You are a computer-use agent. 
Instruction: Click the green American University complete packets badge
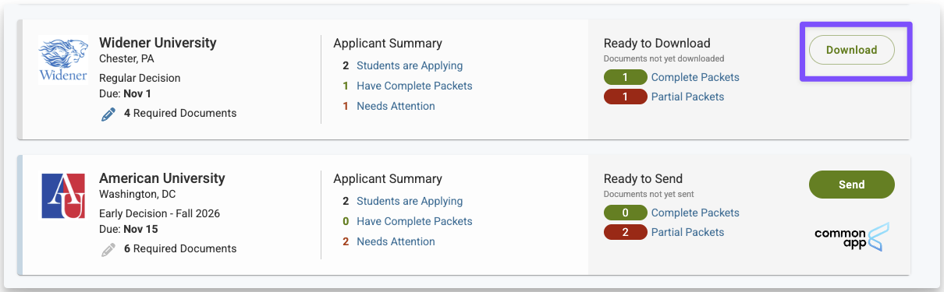(626, 213)
